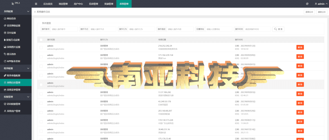
Task: Click the 操作时间 column header
Action: [x=239, y=39]
